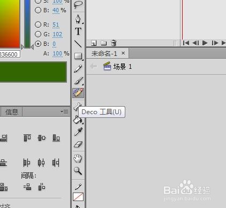Close the 未命名-1 document tab

click(123, 53)
